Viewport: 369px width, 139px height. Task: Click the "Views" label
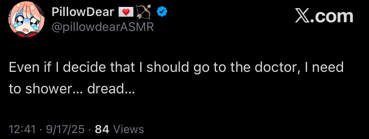(128, 129)
